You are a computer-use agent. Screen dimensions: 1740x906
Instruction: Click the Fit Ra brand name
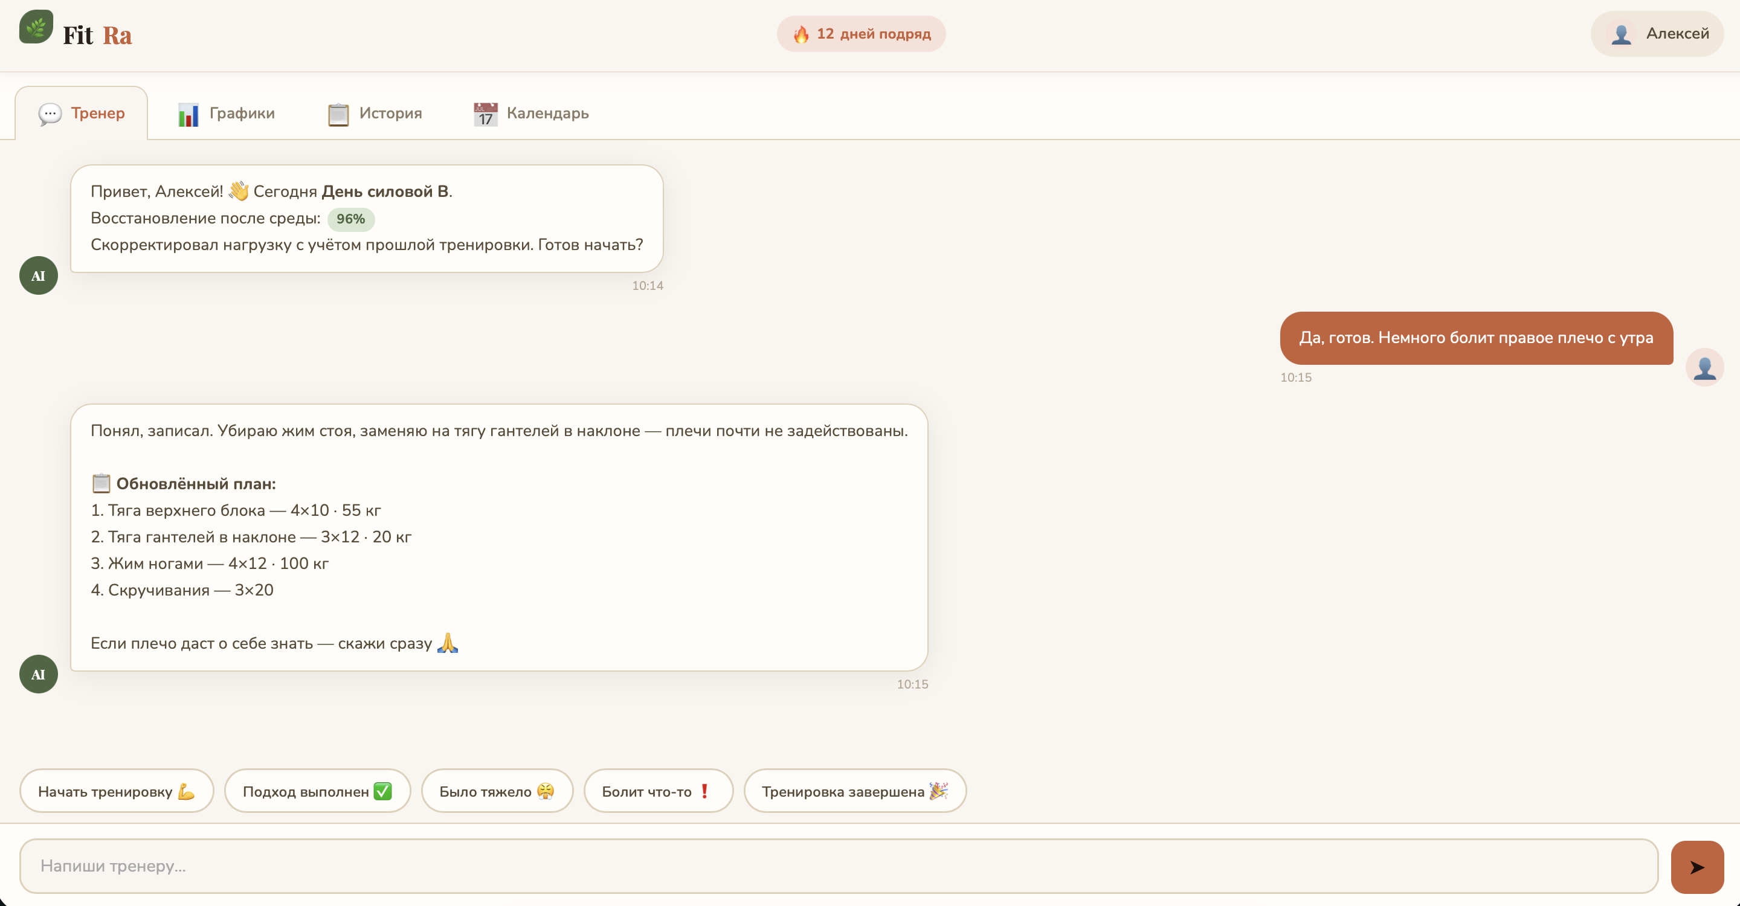(97, 35)
